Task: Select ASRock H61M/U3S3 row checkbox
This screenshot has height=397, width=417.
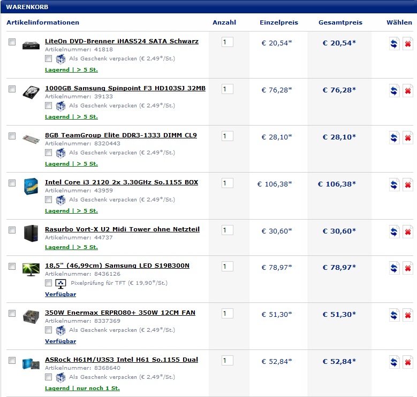Action: [12, 360]
